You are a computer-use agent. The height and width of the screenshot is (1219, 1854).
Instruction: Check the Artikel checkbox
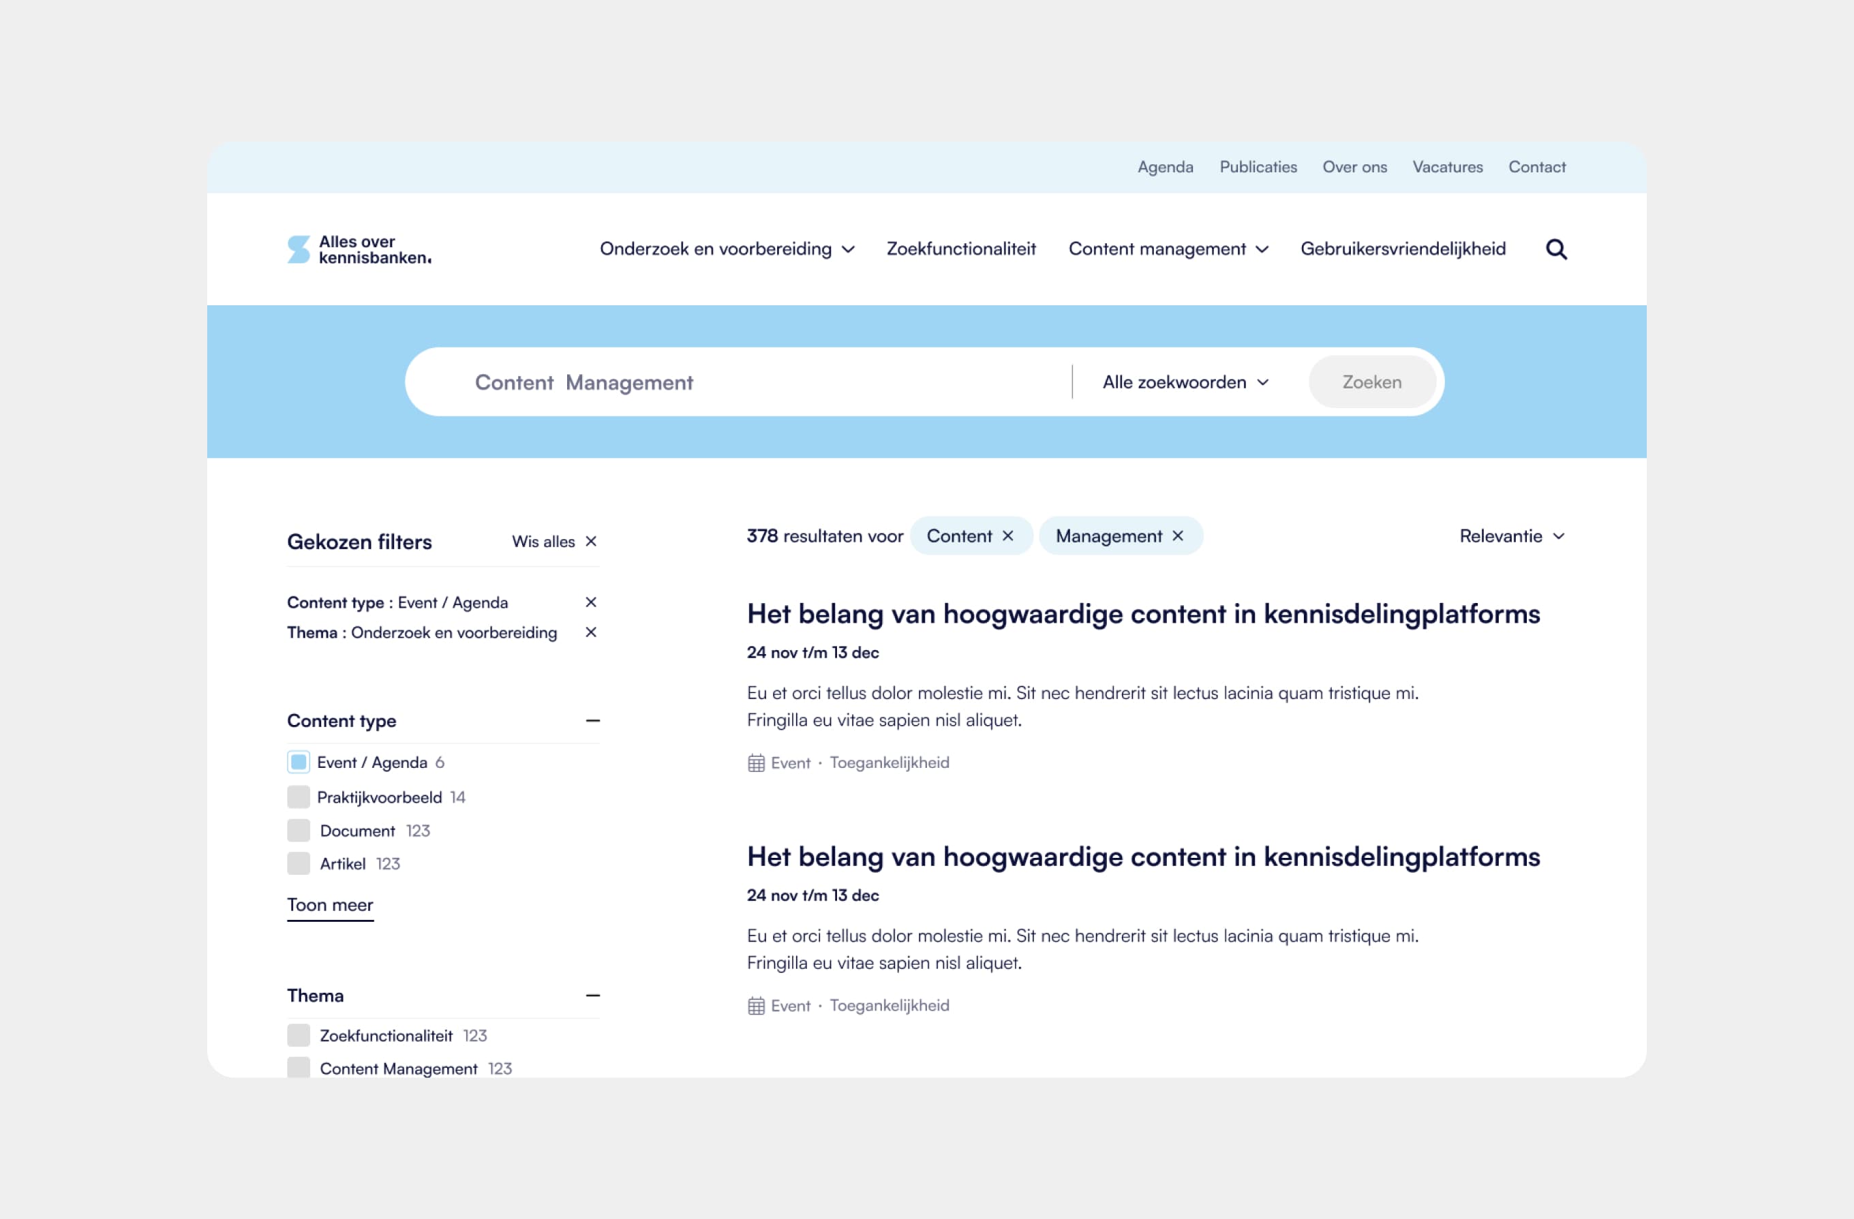click(x=299, y=863)
